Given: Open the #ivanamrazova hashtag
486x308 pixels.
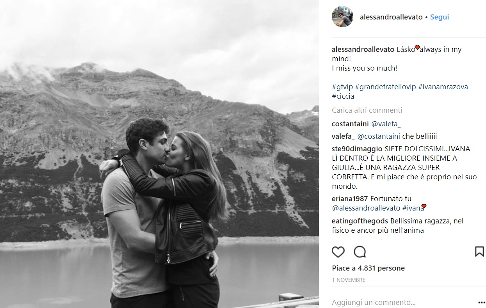Looking at the screenshot, I should click(x=443, y=87).
